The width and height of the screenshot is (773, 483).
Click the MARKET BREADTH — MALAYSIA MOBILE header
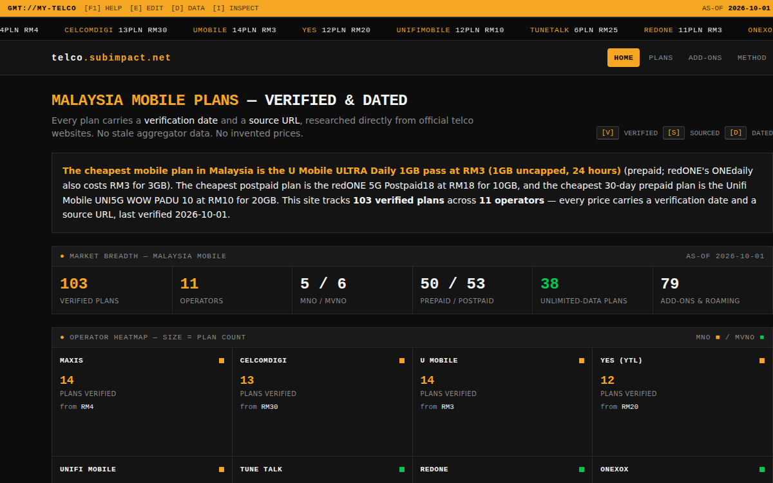[148, 256]
